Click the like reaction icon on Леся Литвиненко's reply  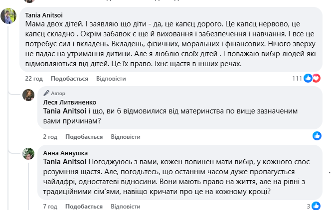tap(317, 136)
